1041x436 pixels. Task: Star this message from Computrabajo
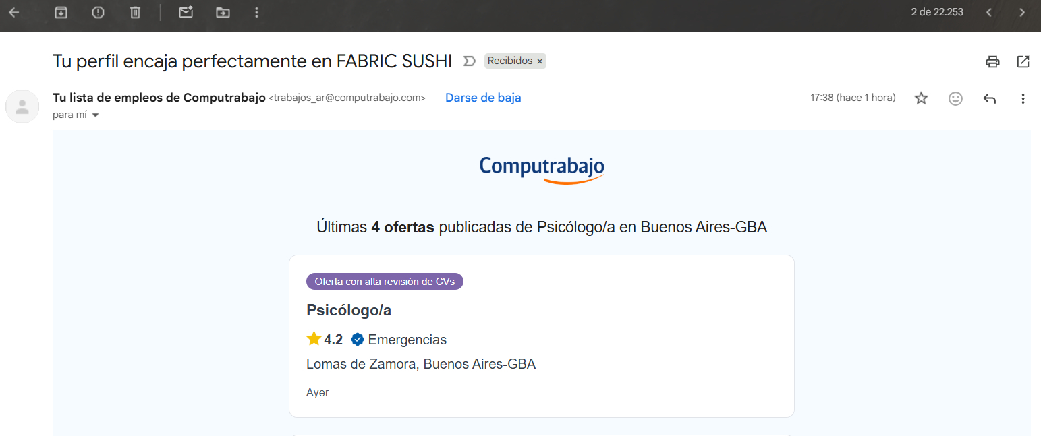point(921,98)
